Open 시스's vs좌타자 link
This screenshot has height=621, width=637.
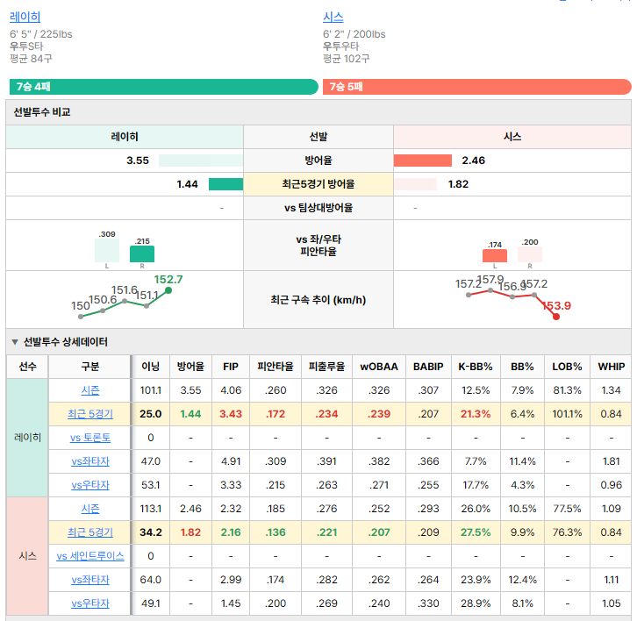tap(90, 580)
